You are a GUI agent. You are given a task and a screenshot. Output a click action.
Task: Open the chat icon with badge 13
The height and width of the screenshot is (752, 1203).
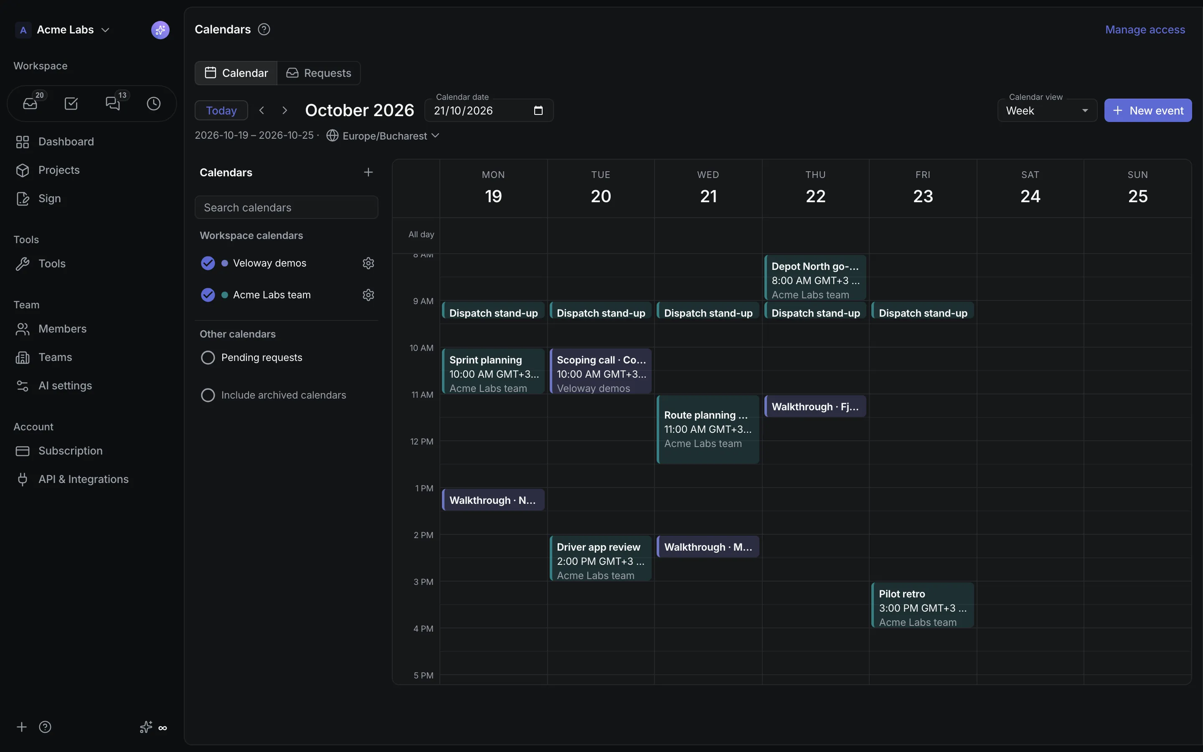pyautogui.click(x=113, y=104)
